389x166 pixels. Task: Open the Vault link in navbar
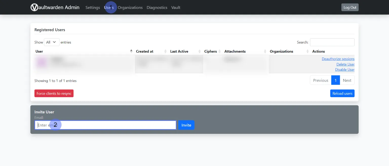point(176,7)
